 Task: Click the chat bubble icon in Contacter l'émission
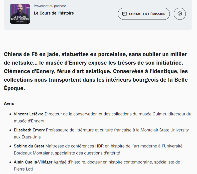click(125, 14)
